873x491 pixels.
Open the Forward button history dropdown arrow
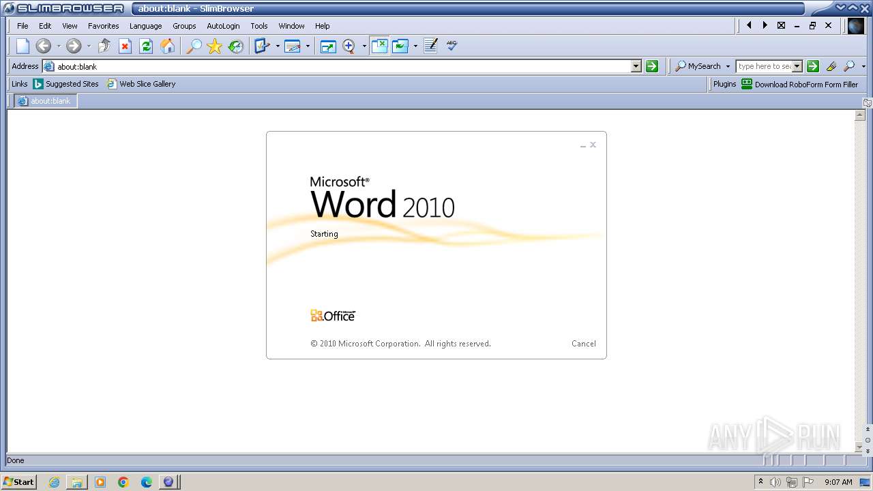point(88,46)
